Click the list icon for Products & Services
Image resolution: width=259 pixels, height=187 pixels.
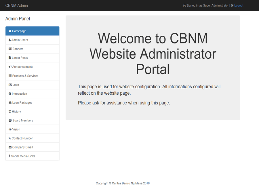point(10,76)
